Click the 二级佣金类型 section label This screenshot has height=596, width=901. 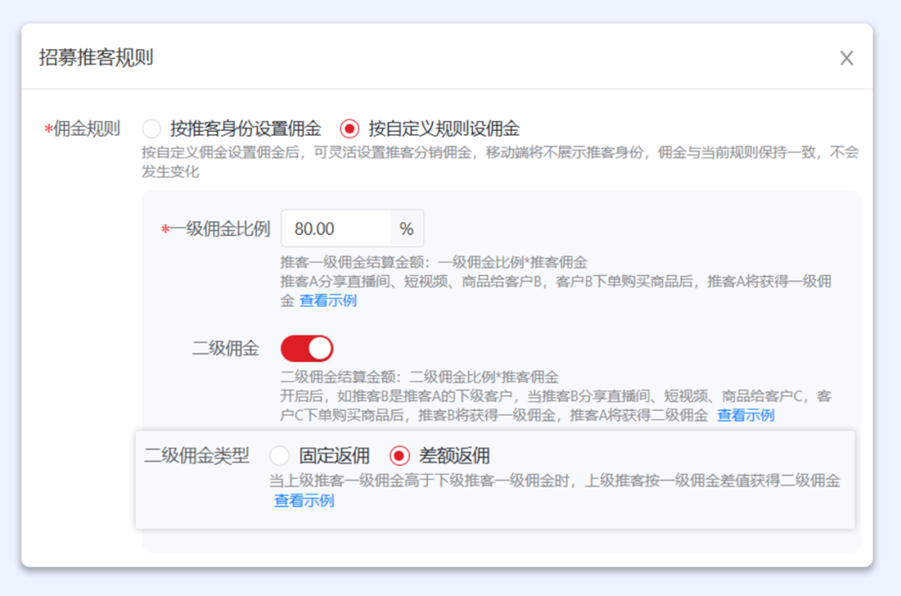pyautogui.click(x=196, y=455)
